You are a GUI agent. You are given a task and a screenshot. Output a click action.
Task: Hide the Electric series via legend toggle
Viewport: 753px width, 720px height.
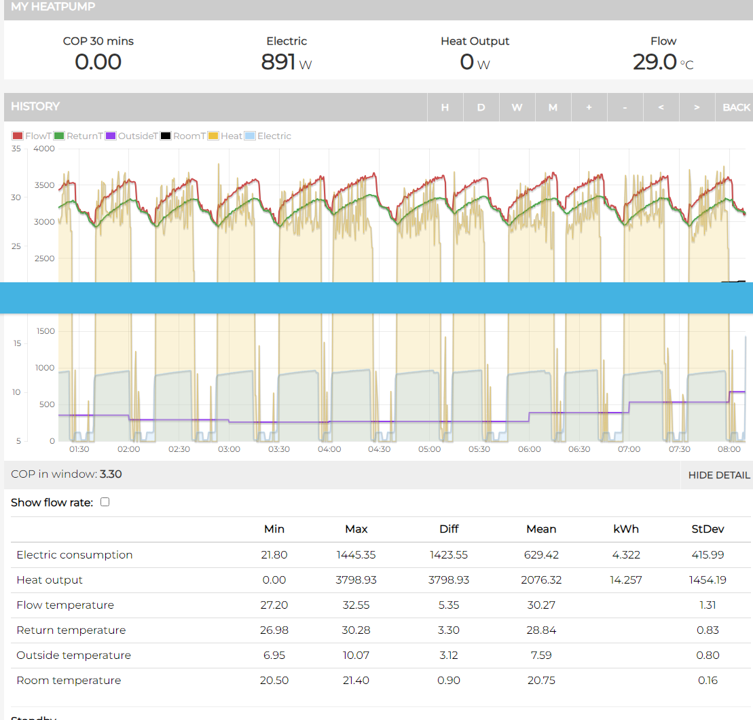pyautogui.click(x=270, y=135)
